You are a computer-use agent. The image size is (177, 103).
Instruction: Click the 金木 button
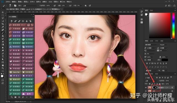point(28,94)
